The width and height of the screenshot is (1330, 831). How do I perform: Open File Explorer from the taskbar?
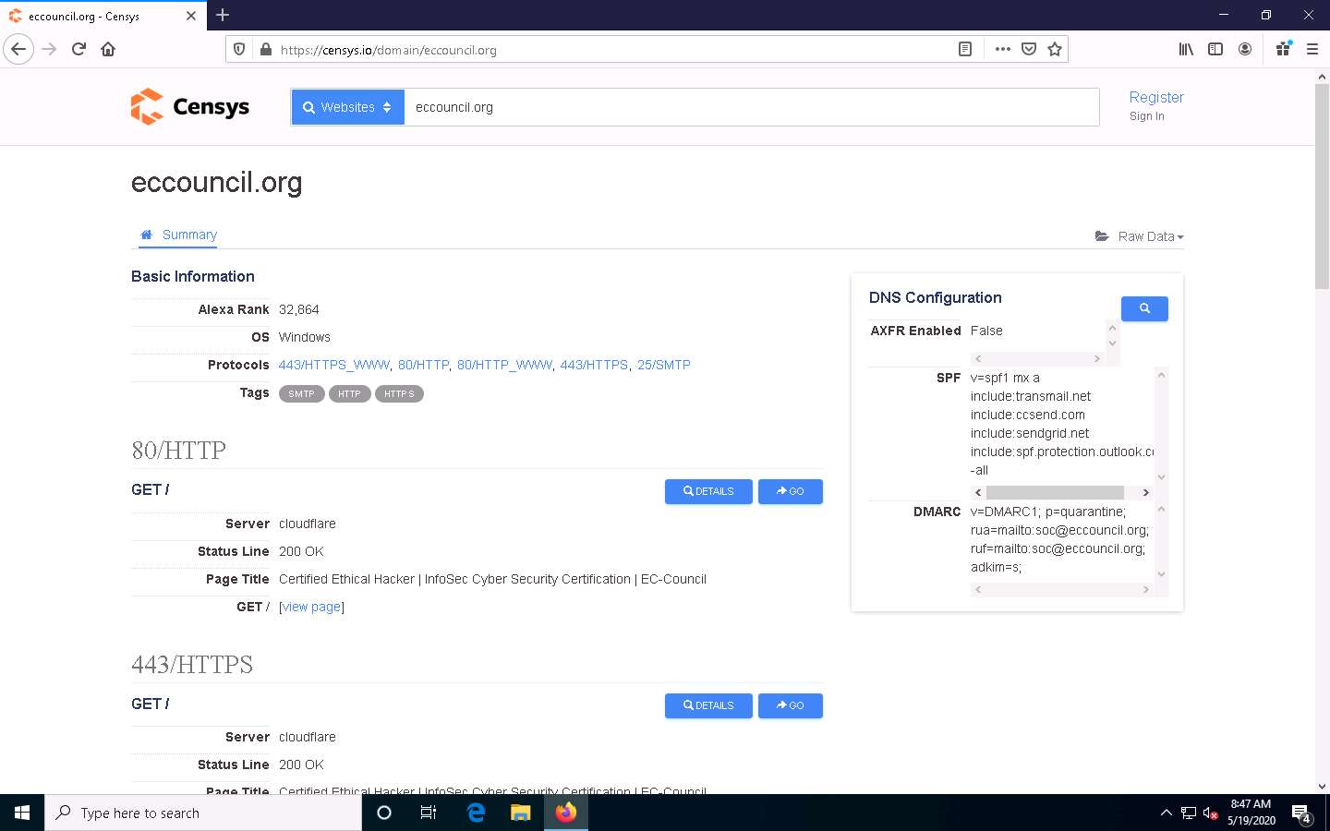pos(521,813)
